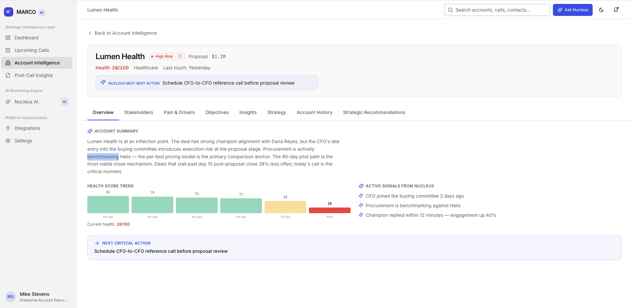Viewport: 631px width, 308px height.
Task: Click CFO joined the buying committee signal
Action: 415,196
